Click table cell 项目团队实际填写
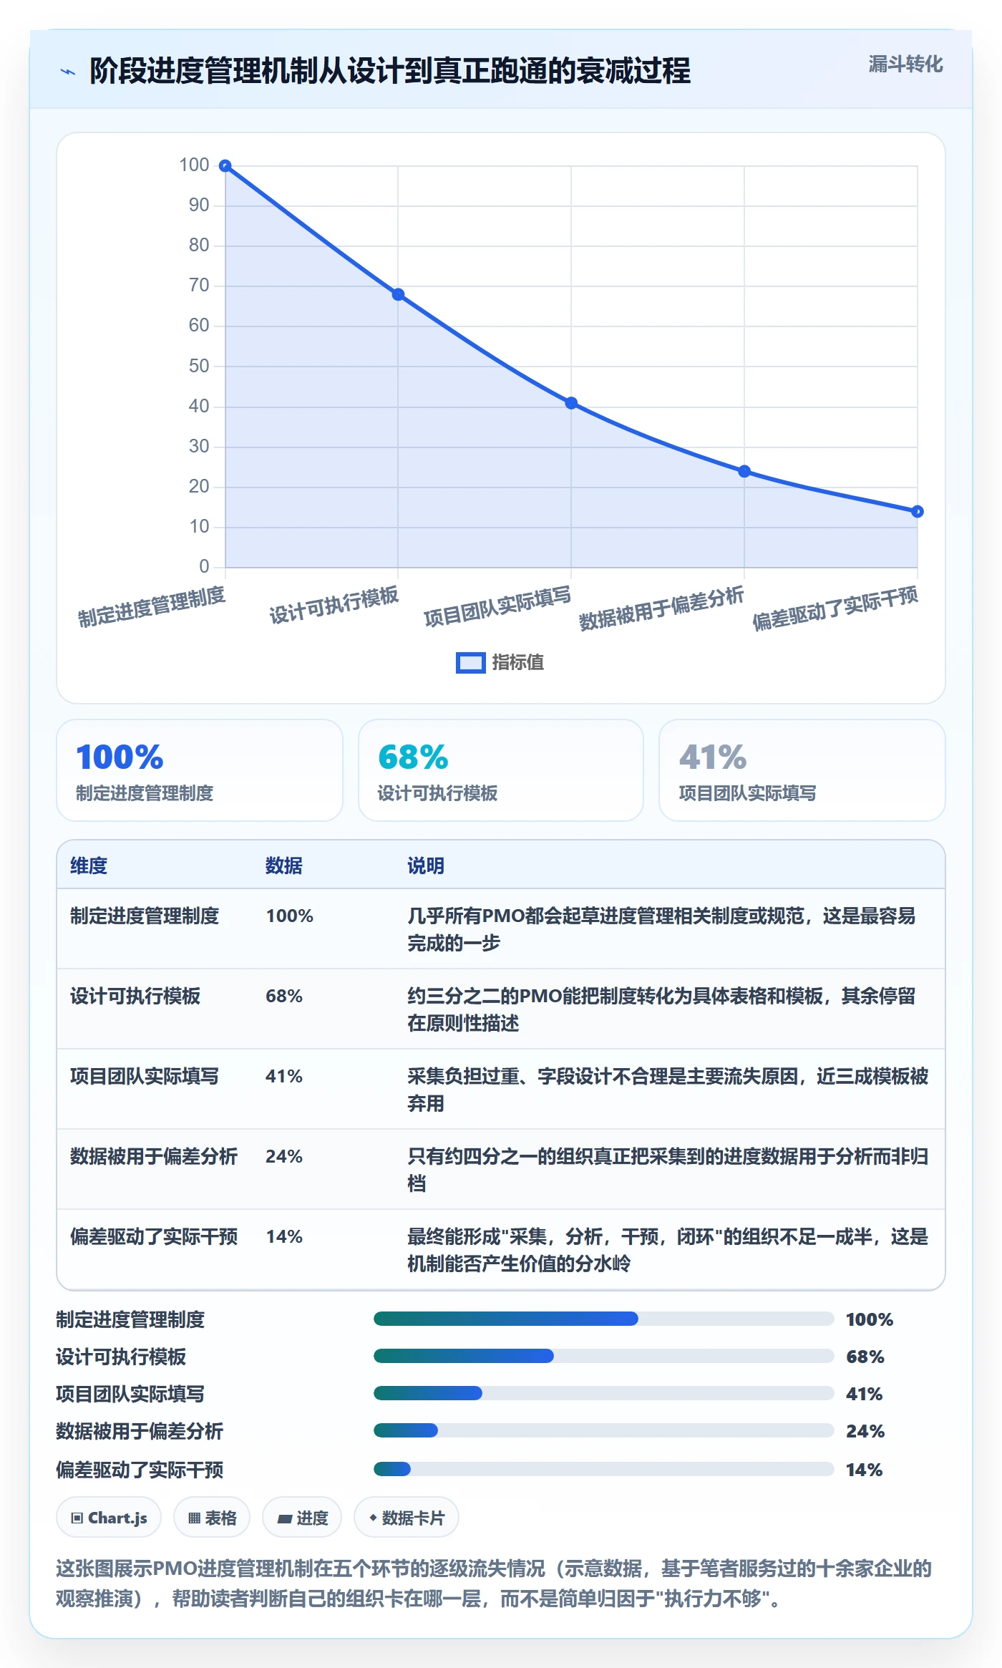The image size is (1002, 1668). tap(145, 1076)
